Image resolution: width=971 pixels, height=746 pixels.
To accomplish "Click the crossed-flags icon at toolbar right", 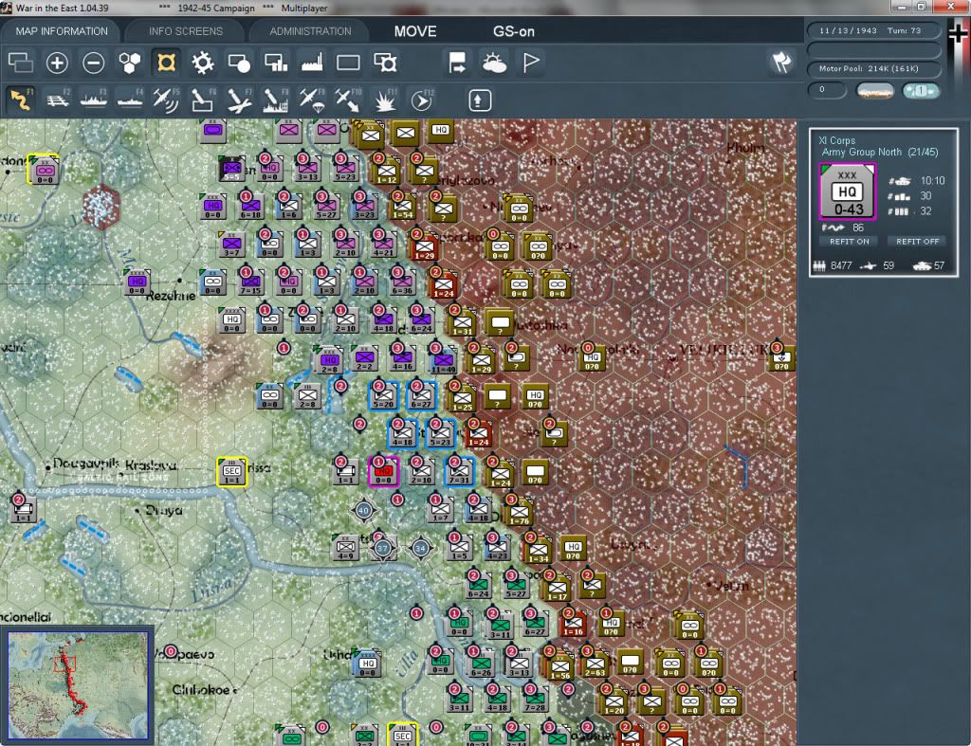I will click(781, 62).
